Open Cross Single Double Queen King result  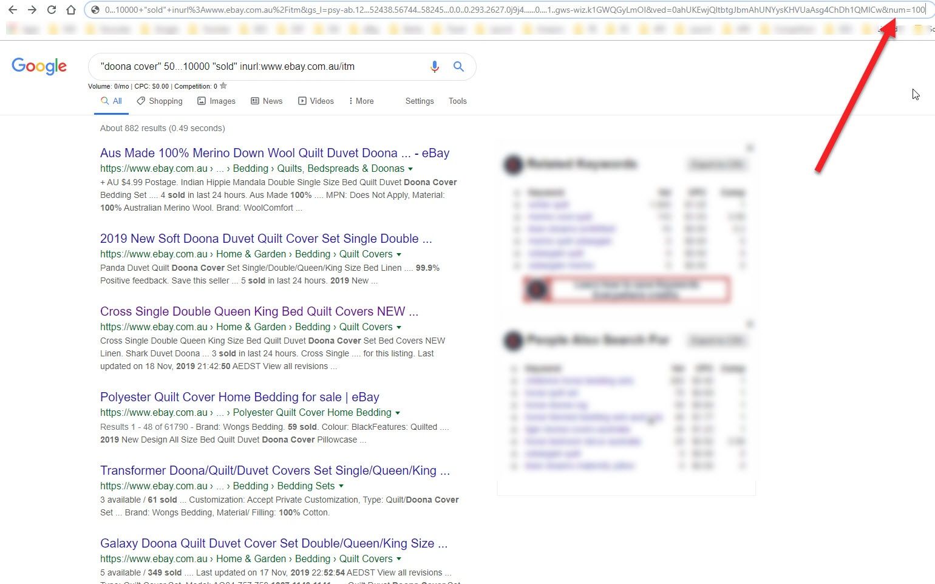click(x=259, y=311)
